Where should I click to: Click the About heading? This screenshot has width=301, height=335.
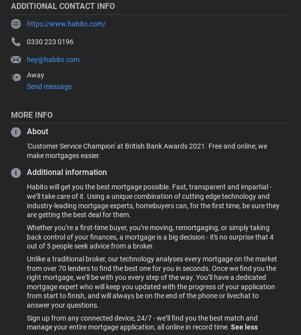coord(38,131)
